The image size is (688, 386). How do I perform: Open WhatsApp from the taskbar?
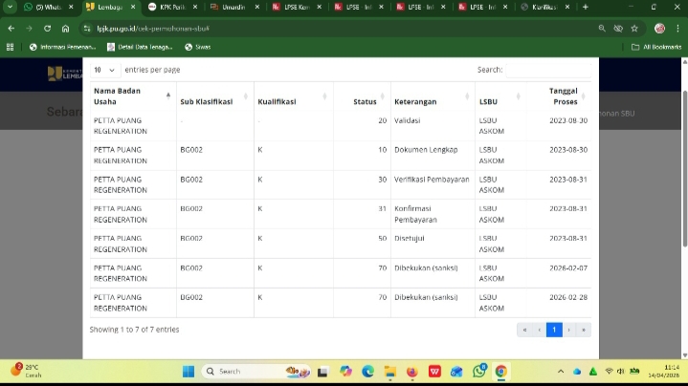[478, 372]
